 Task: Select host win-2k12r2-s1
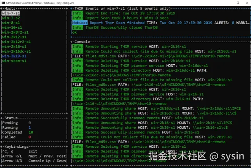pos(16,42)
